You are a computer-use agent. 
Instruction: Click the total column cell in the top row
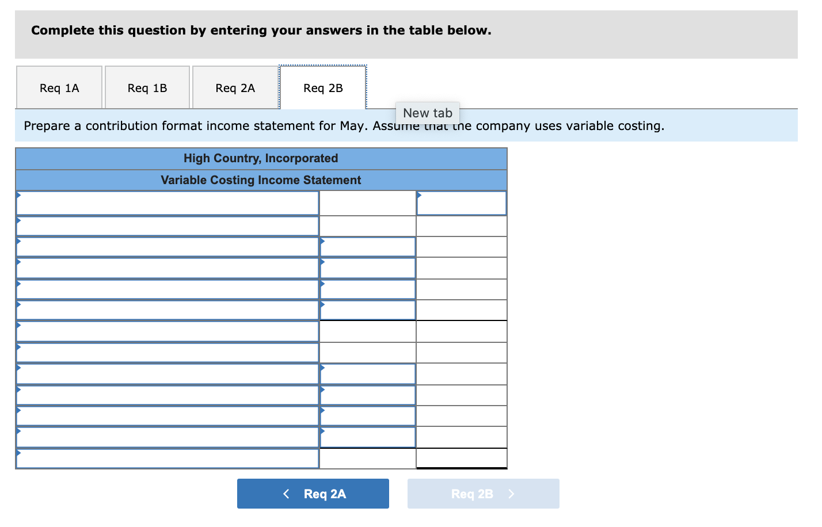pos(461,203)
